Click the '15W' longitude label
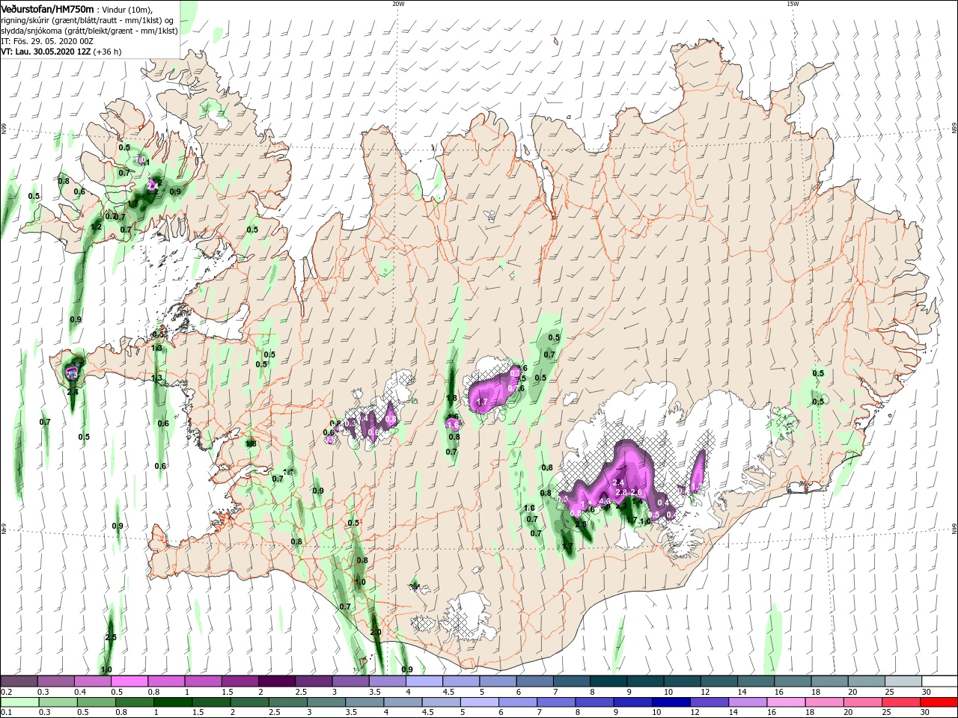Screen dimensions: 958x718 click(x=793, y=3)
